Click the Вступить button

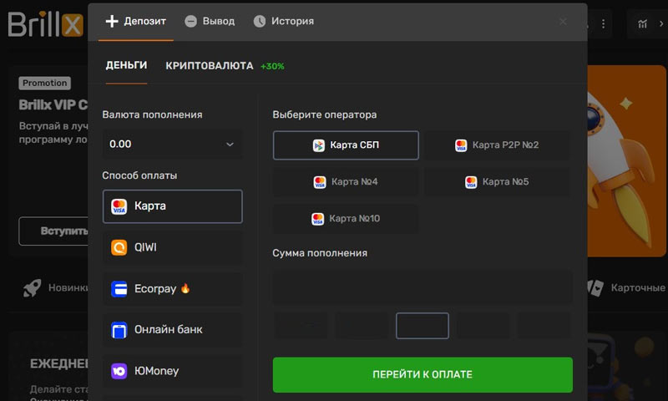[x=53, y=231]
